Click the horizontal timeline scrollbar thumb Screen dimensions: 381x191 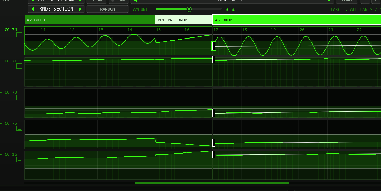pyautogui.click(x=212, y=183)
